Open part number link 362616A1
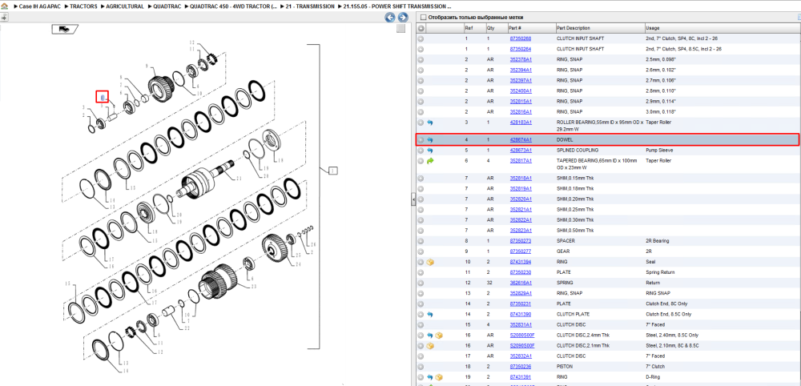 click(521, 283)
